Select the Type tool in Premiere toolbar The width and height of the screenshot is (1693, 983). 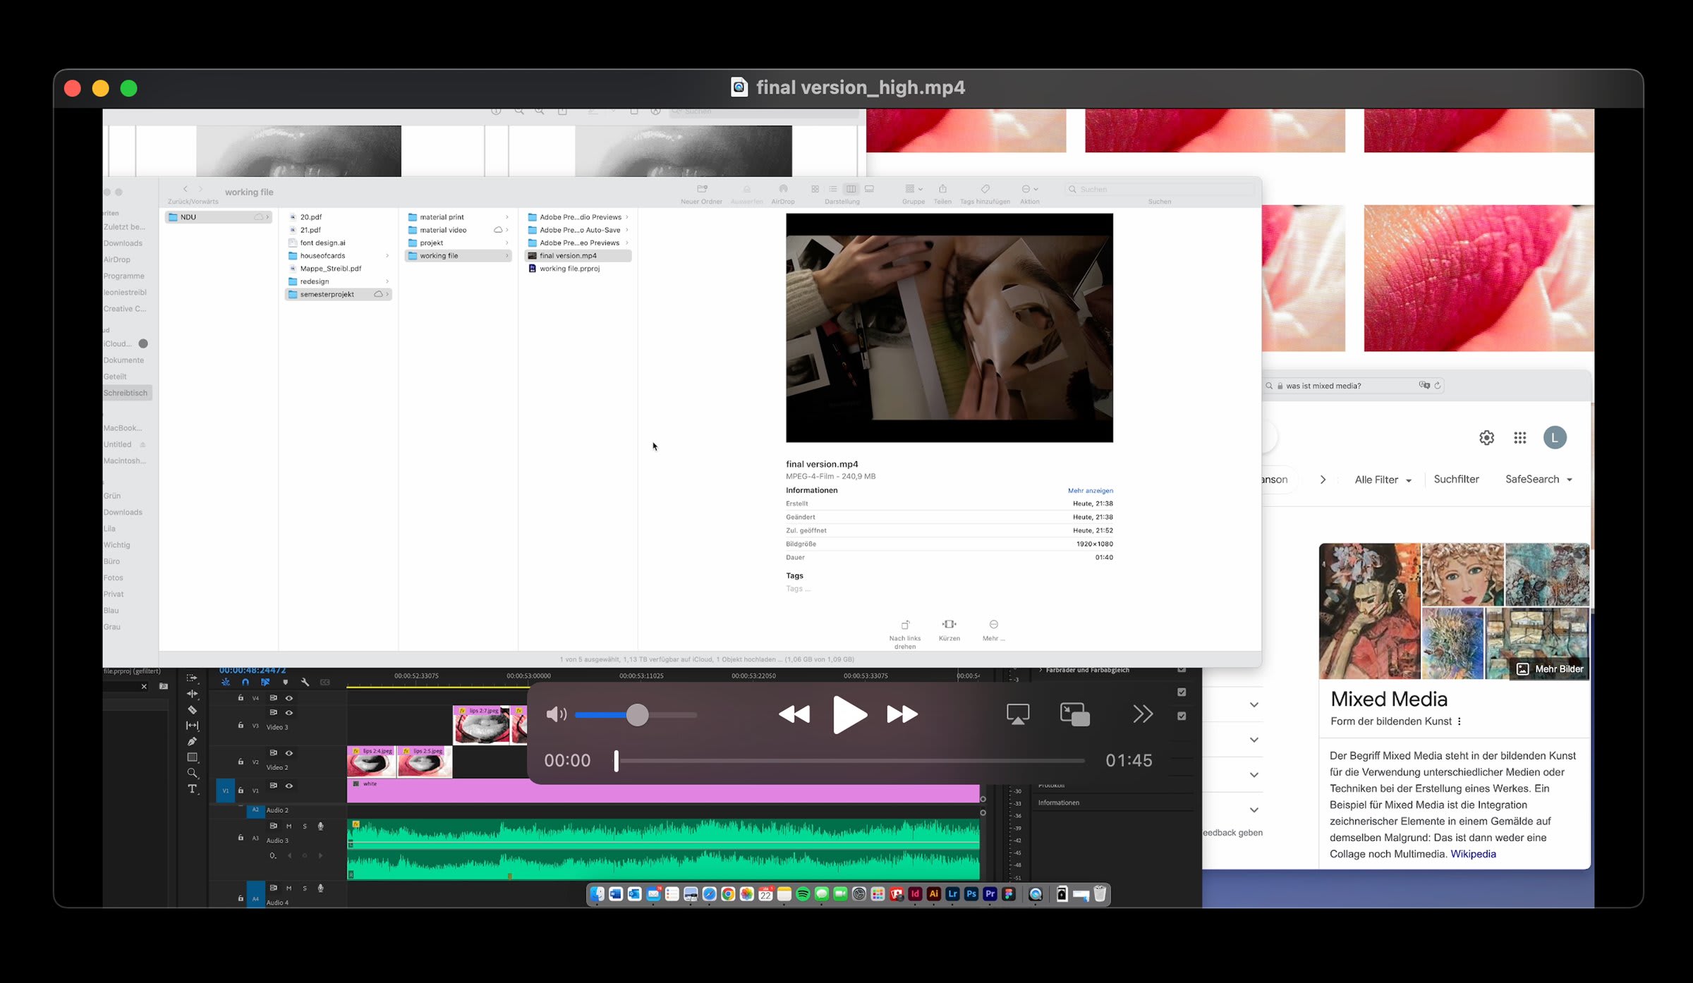[x=192, y=789]
